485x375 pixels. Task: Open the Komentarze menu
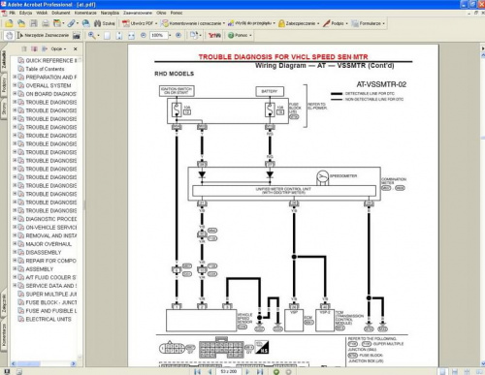[x=85, y=13]
